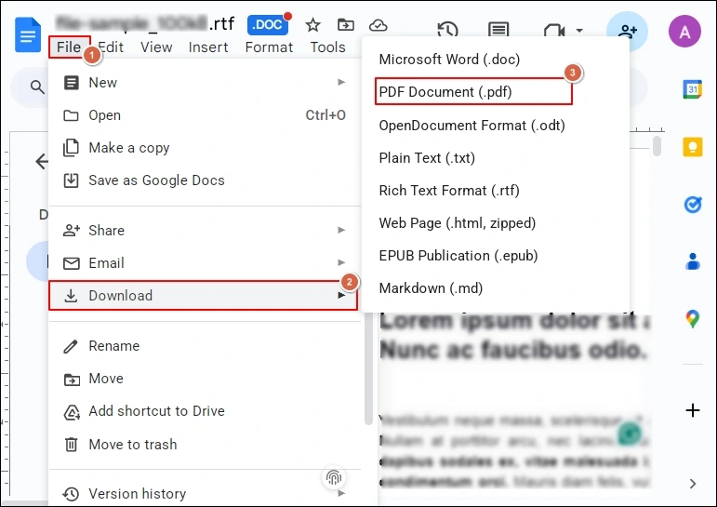The image size is (717, 507).
Task: Choose Save as Google Docs
Action: pos(204,180)
